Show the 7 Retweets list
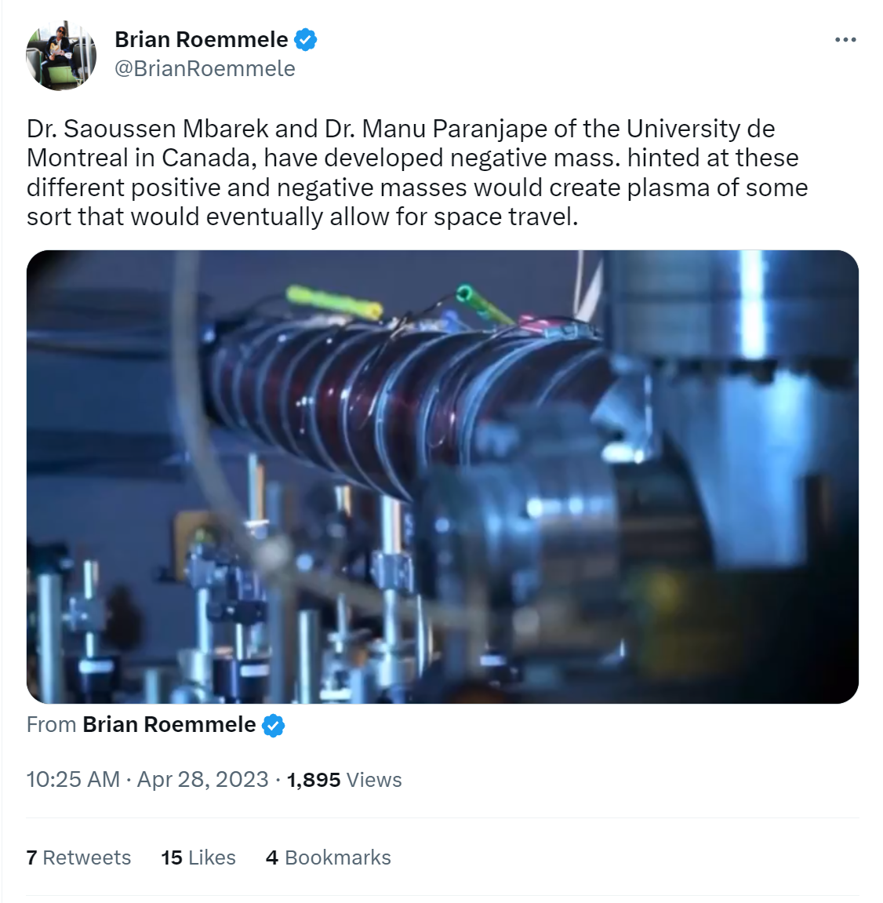Image resolution: width=883 pixels, height=903 pixels. [79, 857]
